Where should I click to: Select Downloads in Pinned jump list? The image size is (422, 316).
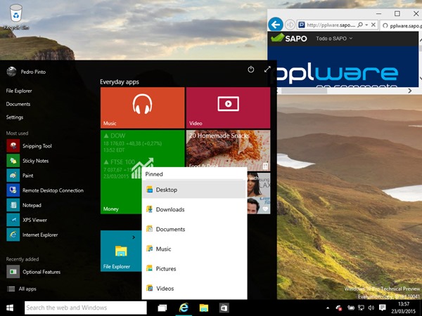coord(194,209)
